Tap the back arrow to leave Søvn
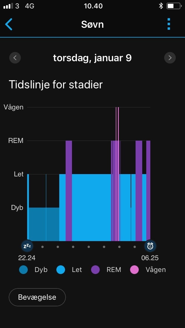This screenshot has width=185, height=328. [x=9, y=24]
